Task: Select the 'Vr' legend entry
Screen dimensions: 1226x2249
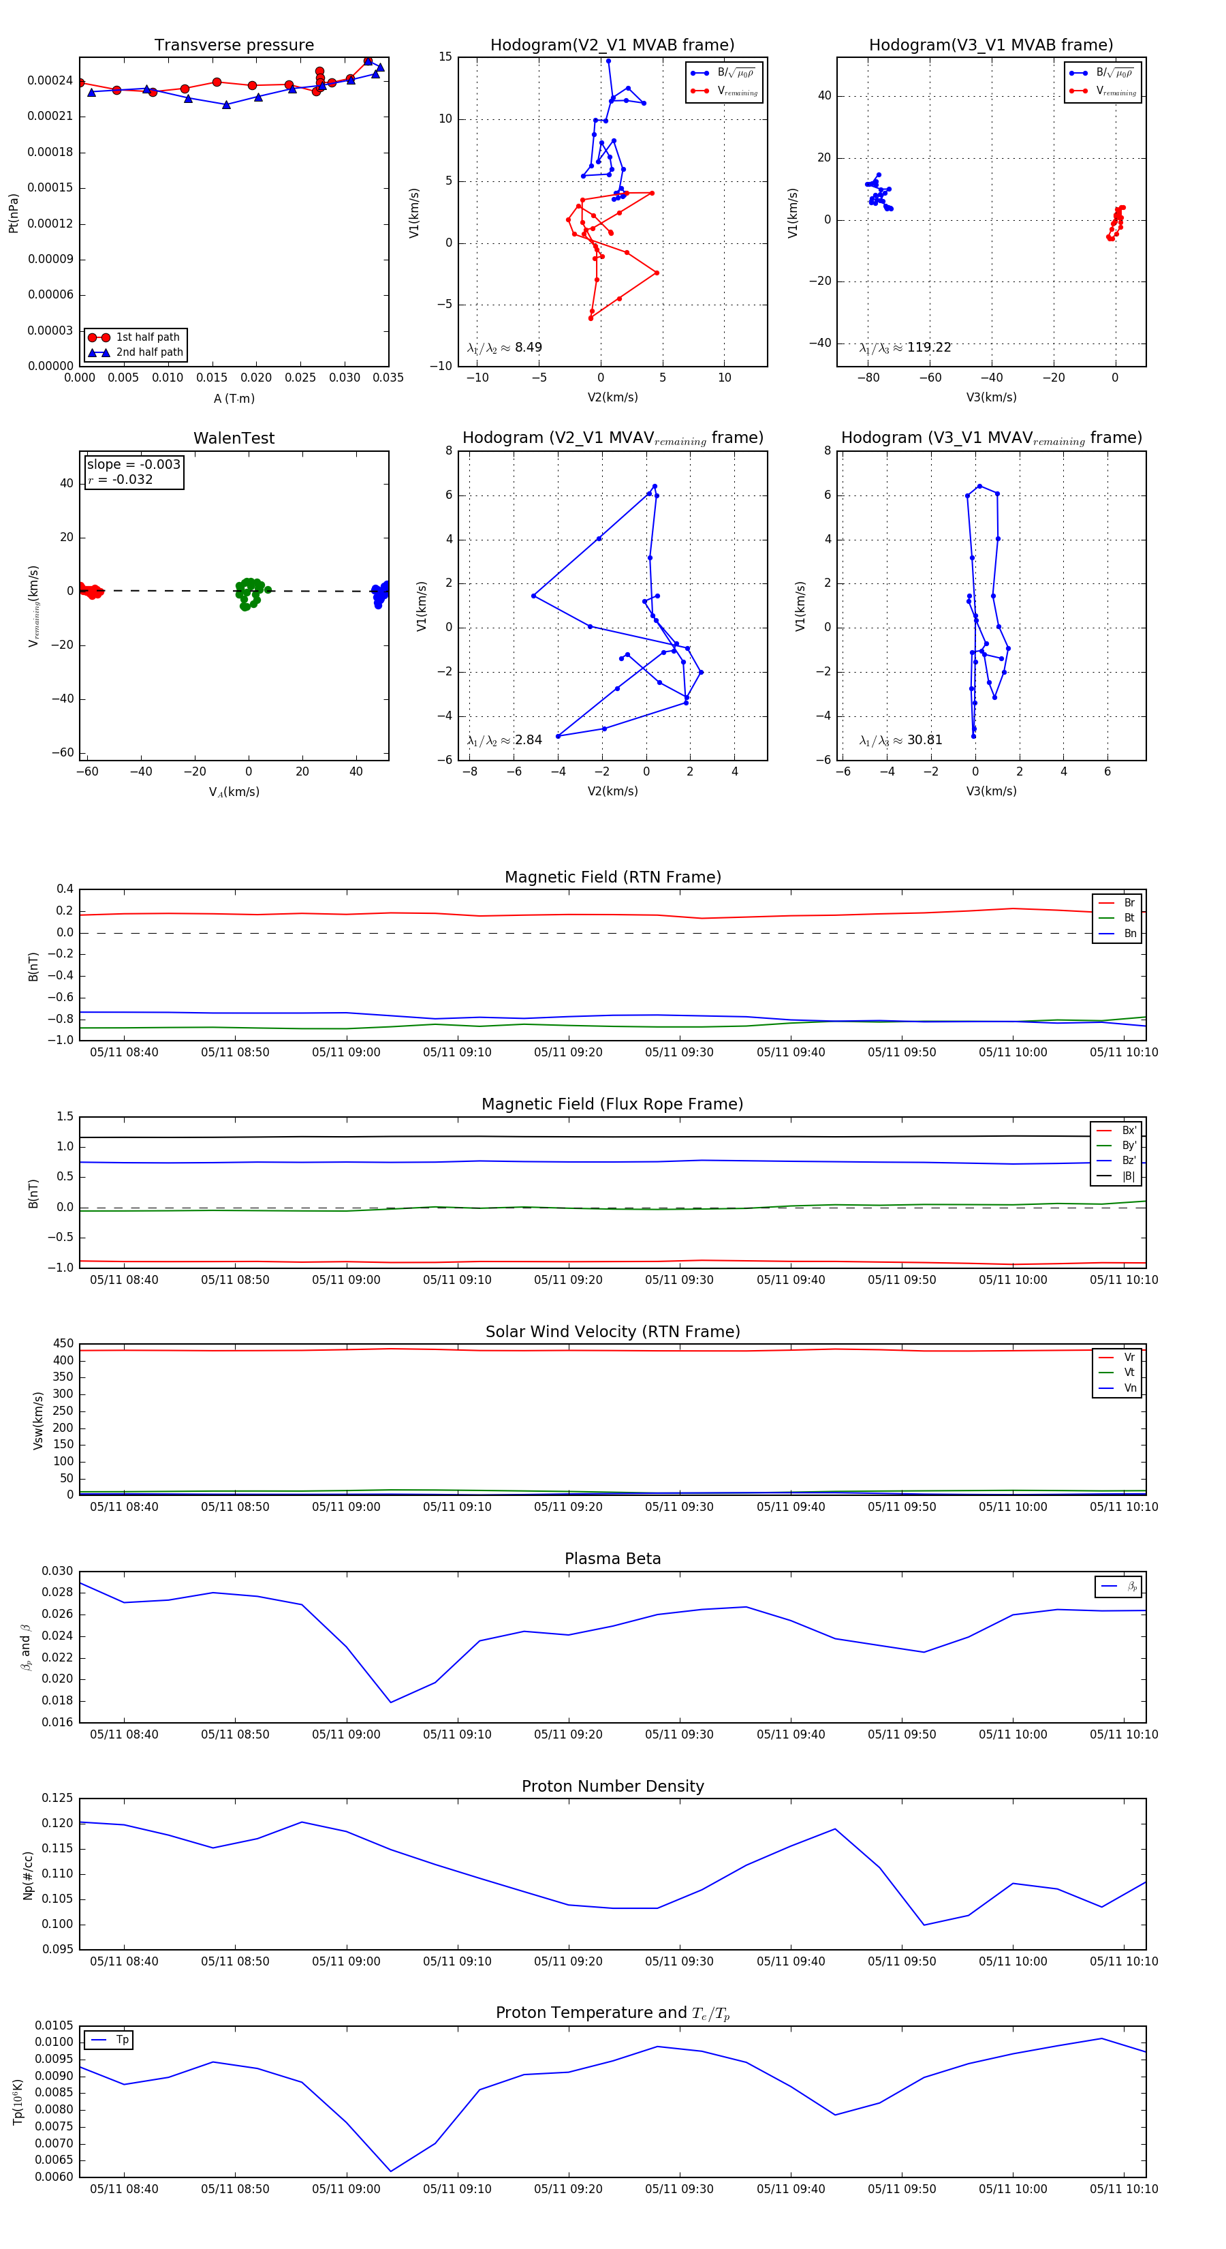Action: 1118,1357
